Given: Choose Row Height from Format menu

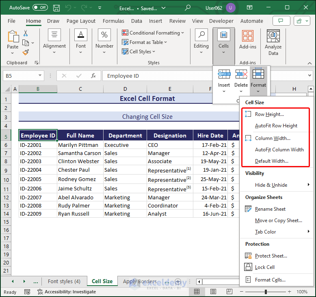Looking at the screenshot, I should (x=269, y=114).
